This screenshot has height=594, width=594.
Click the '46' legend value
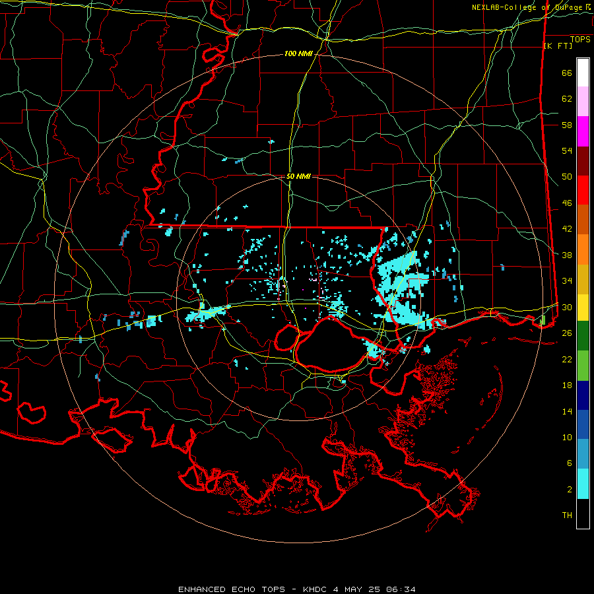tap(567, 203)
